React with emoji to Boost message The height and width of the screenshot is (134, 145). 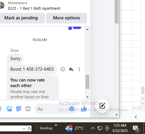point(63,69)
